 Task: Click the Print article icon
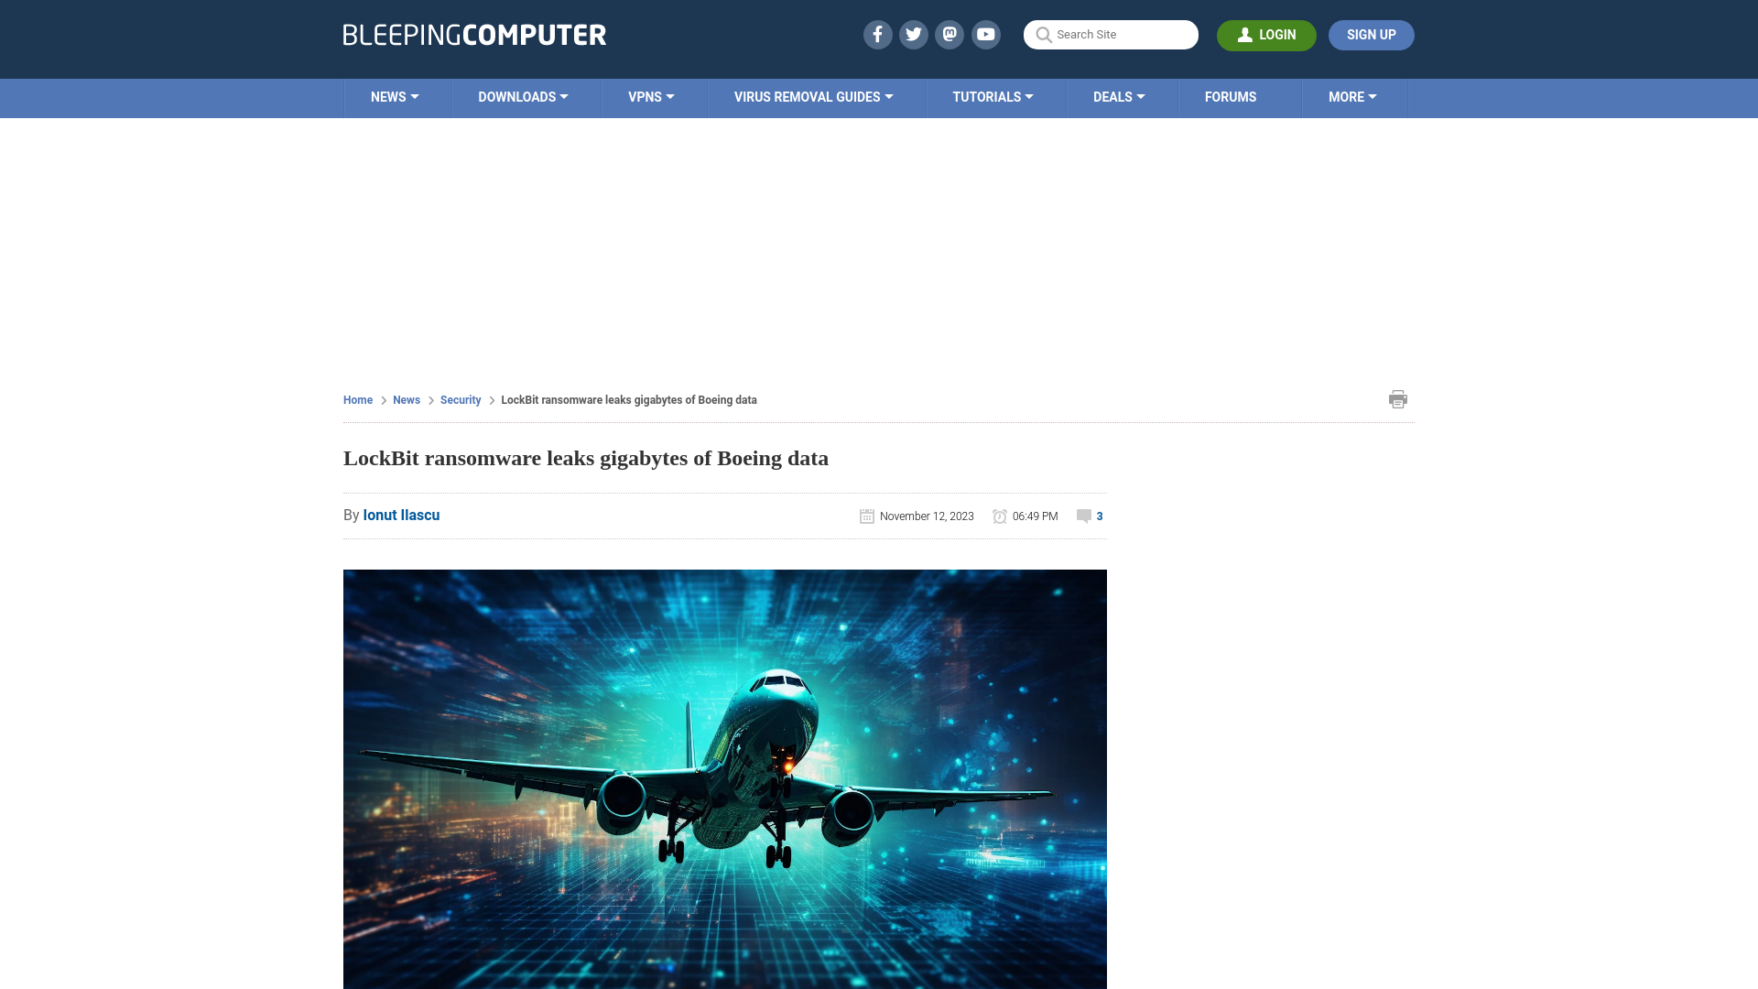[1398, 398]
